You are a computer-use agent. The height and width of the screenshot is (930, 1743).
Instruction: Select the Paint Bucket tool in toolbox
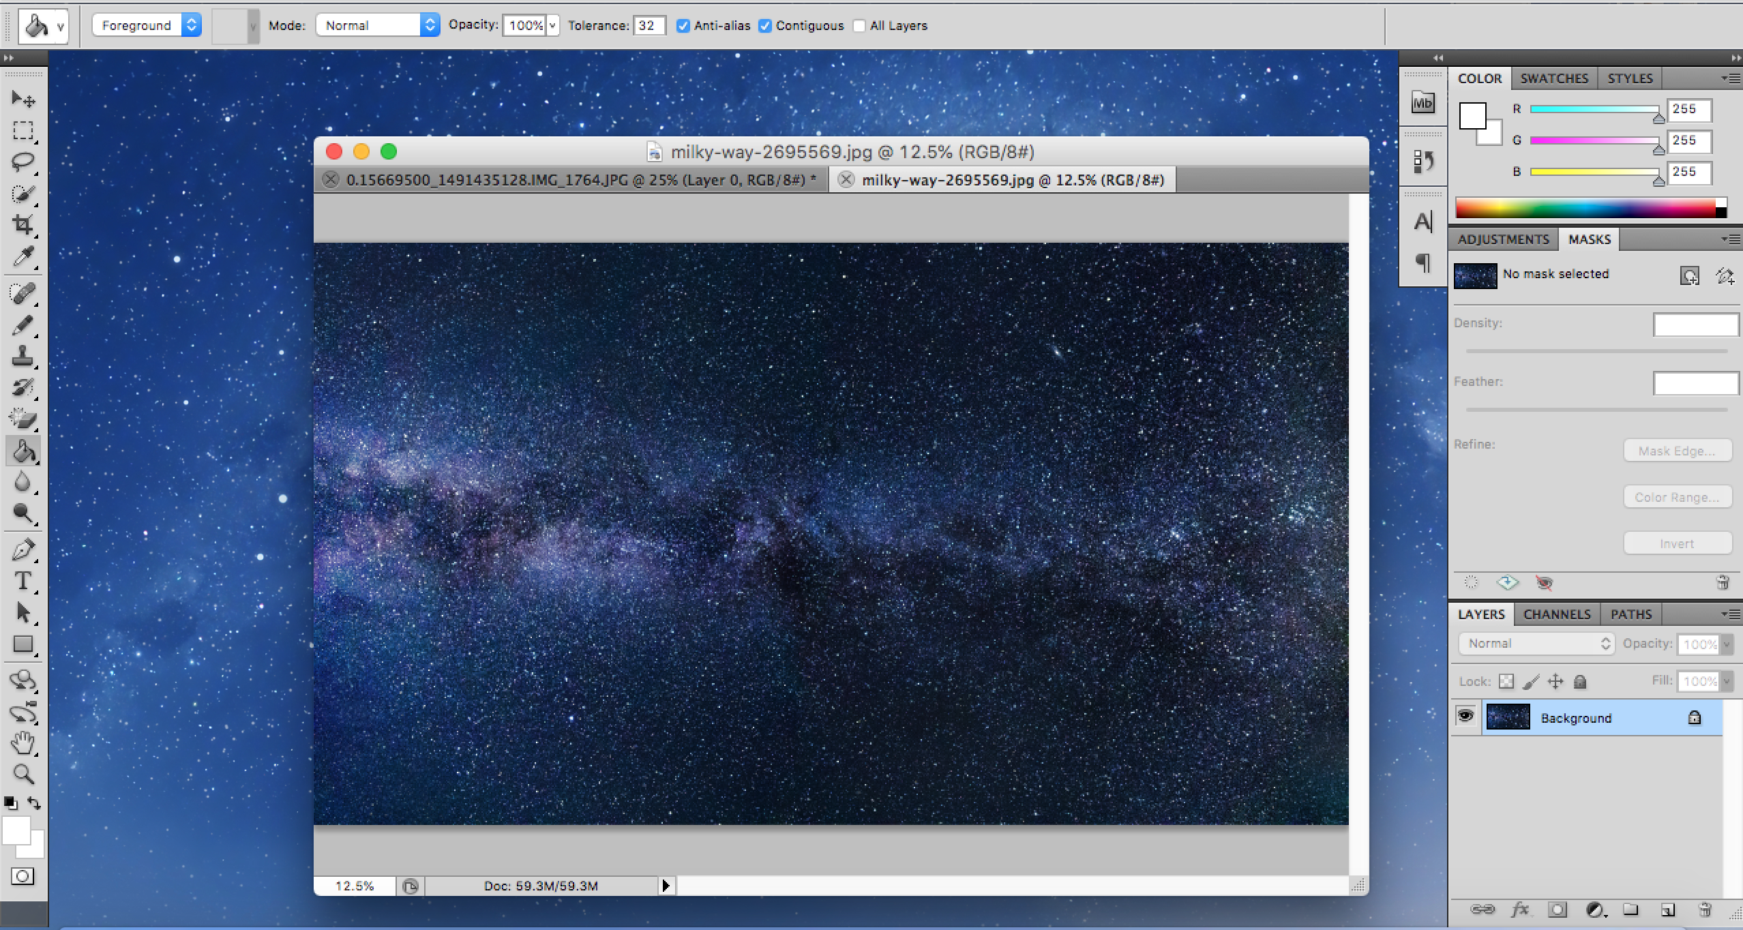click(23, 451)
